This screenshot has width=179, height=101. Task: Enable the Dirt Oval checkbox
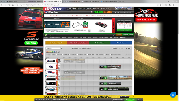tap(56, 55)
